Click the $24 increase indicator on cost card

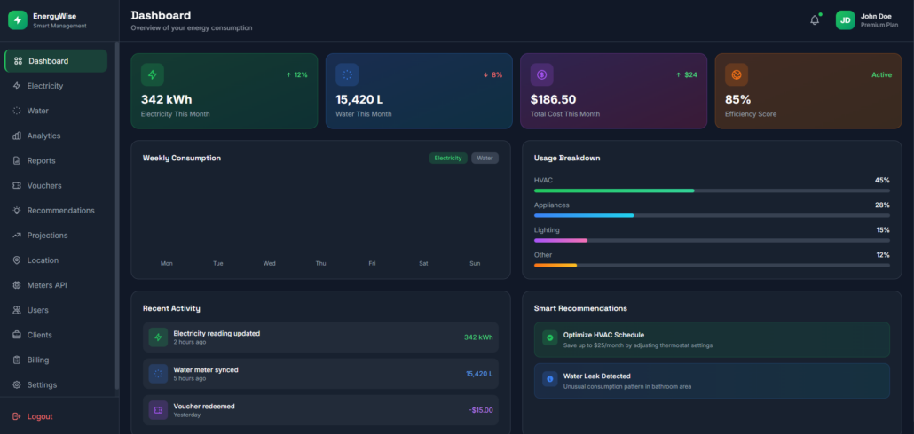(687, 75)
